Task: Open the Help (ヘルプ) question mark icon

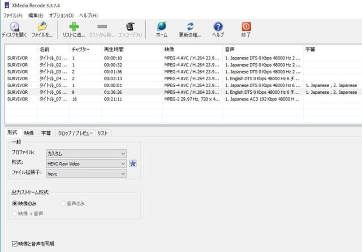Action: (218, 27)
